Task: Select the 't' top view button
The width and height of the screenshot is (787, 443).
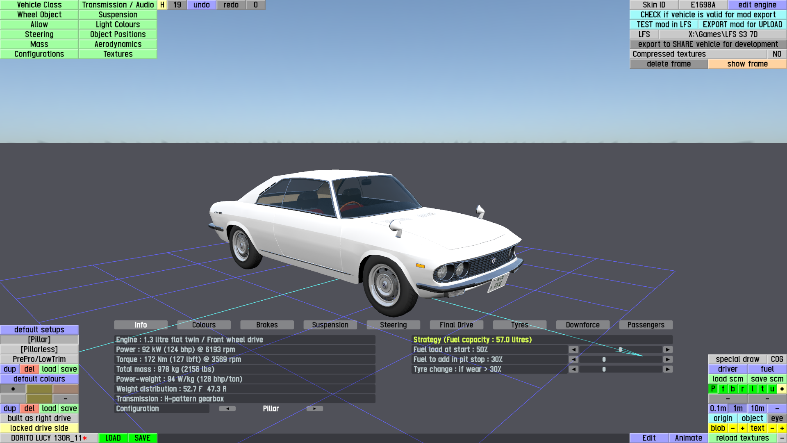Action: 762,389
